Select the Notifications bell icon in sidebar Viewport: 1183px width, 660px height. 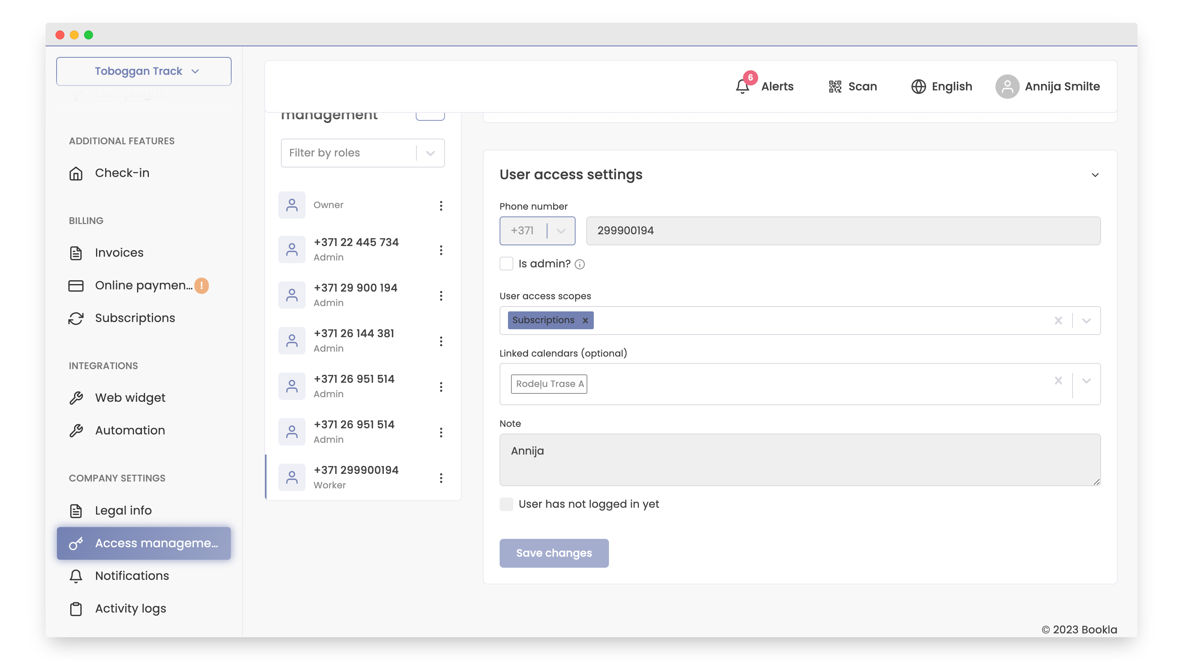tap(76, 575)
